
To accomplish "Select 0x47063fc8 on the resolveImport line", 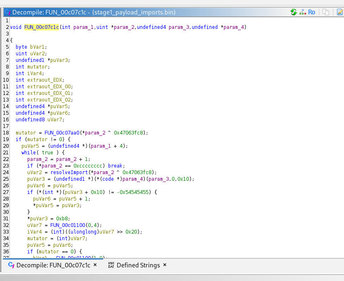I will pyautogui.click(x=137, y=172).
